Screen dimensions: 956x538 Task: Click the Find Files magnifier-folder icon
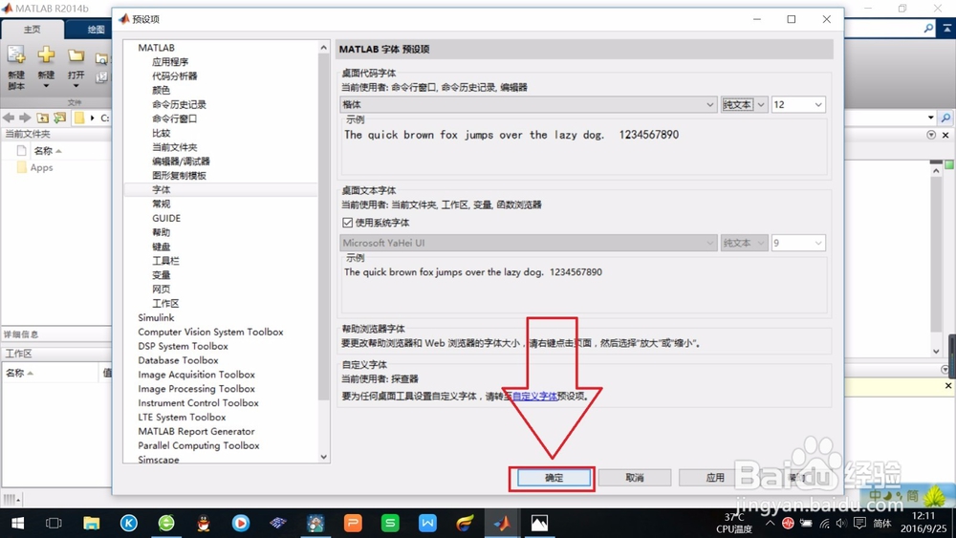(102, 58)
